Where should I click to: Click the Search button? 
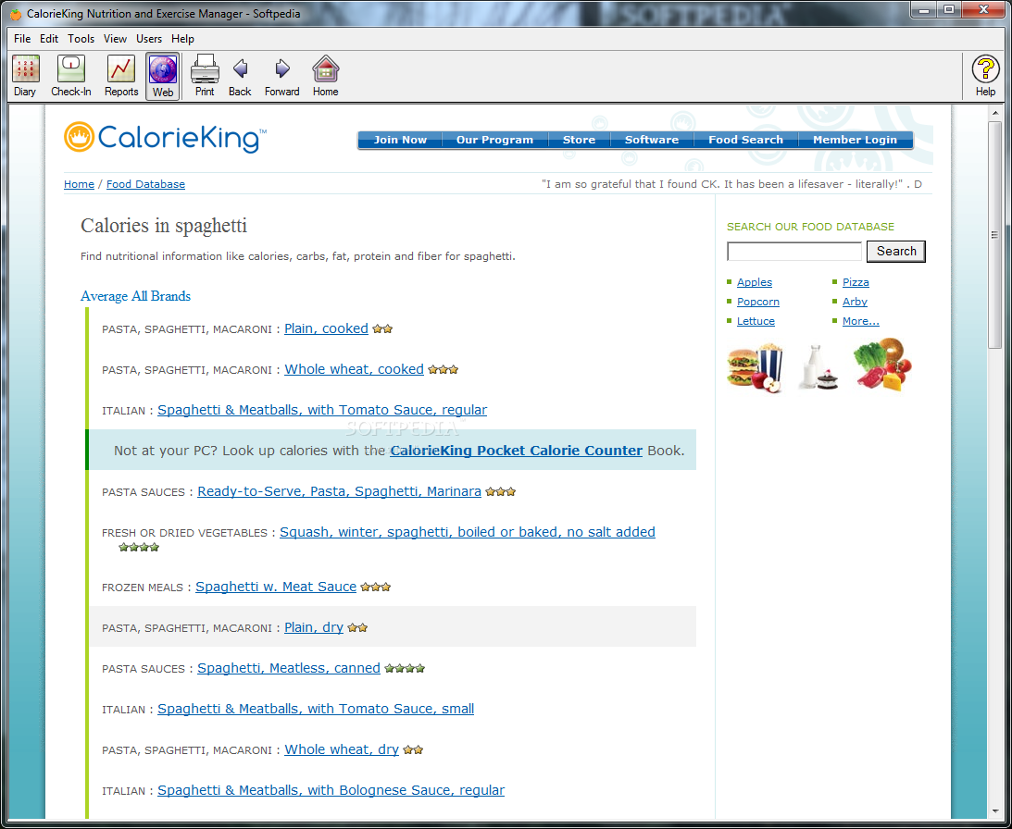tap(896, 252)
